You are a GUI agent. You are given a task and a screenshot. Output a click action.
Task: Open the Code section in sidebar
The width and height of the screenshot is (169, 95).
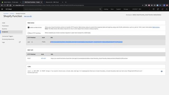(x=3, y=23)
